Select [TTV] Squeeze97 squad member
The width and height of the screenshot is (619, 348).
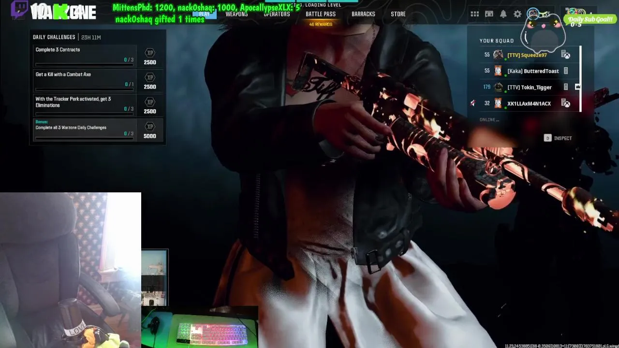click(x=527, y=55)
